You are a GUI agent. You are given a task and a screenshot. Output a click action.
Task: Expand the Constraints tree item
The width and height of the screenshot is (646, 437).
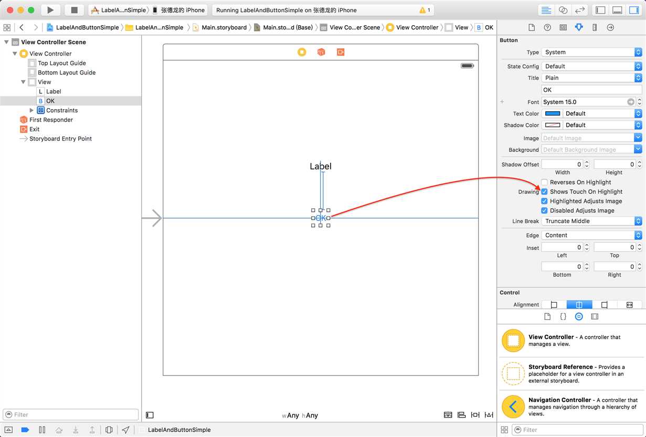pyautogui.click(x=31, y=110)
